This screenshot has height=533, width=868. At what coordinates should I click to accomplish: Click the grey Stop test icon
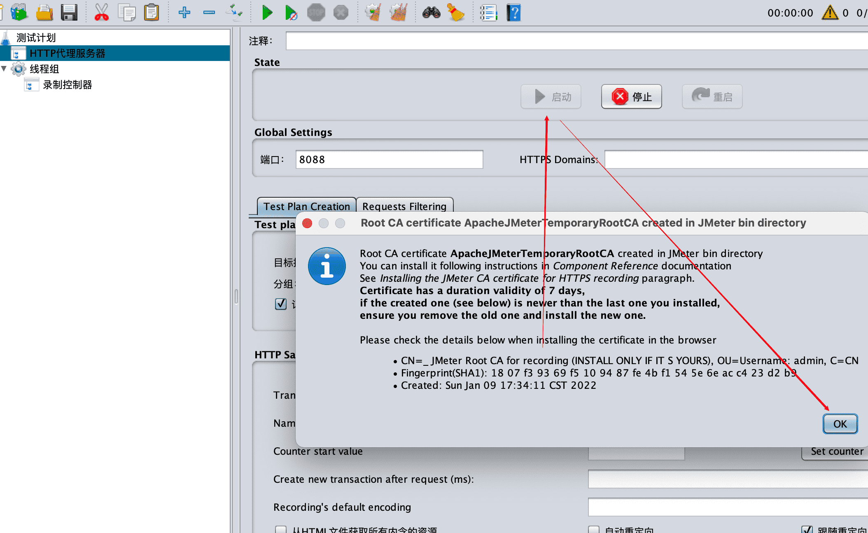pos(316,12)
